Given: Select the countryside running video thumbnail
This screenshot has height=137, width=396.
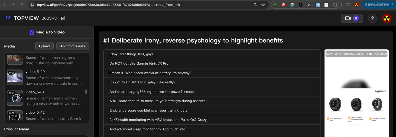Looking at the screenshot, I should (15, 59).
